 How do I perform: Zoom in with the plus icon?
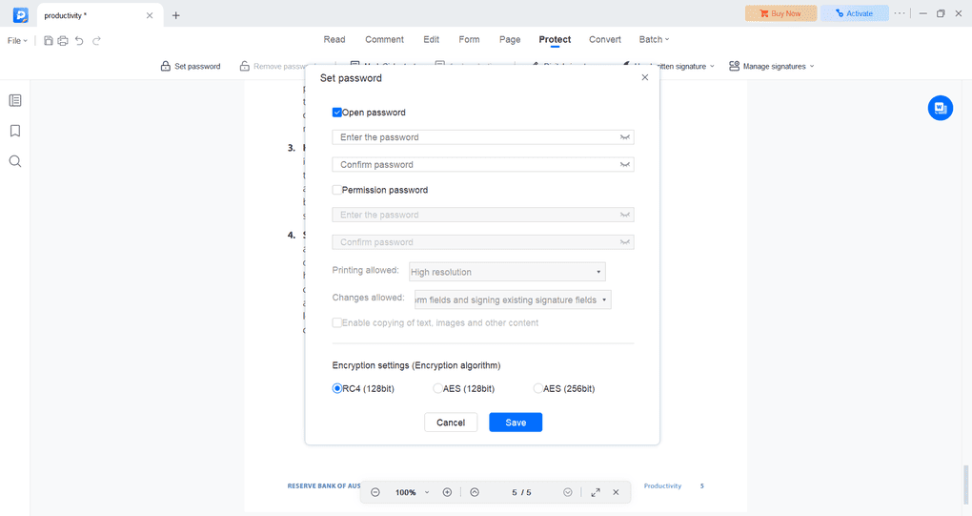447,492
